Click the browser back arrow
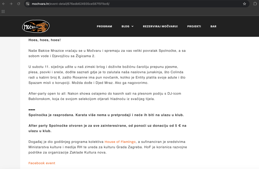Viewport: 259px width, 169px height. 4,4
